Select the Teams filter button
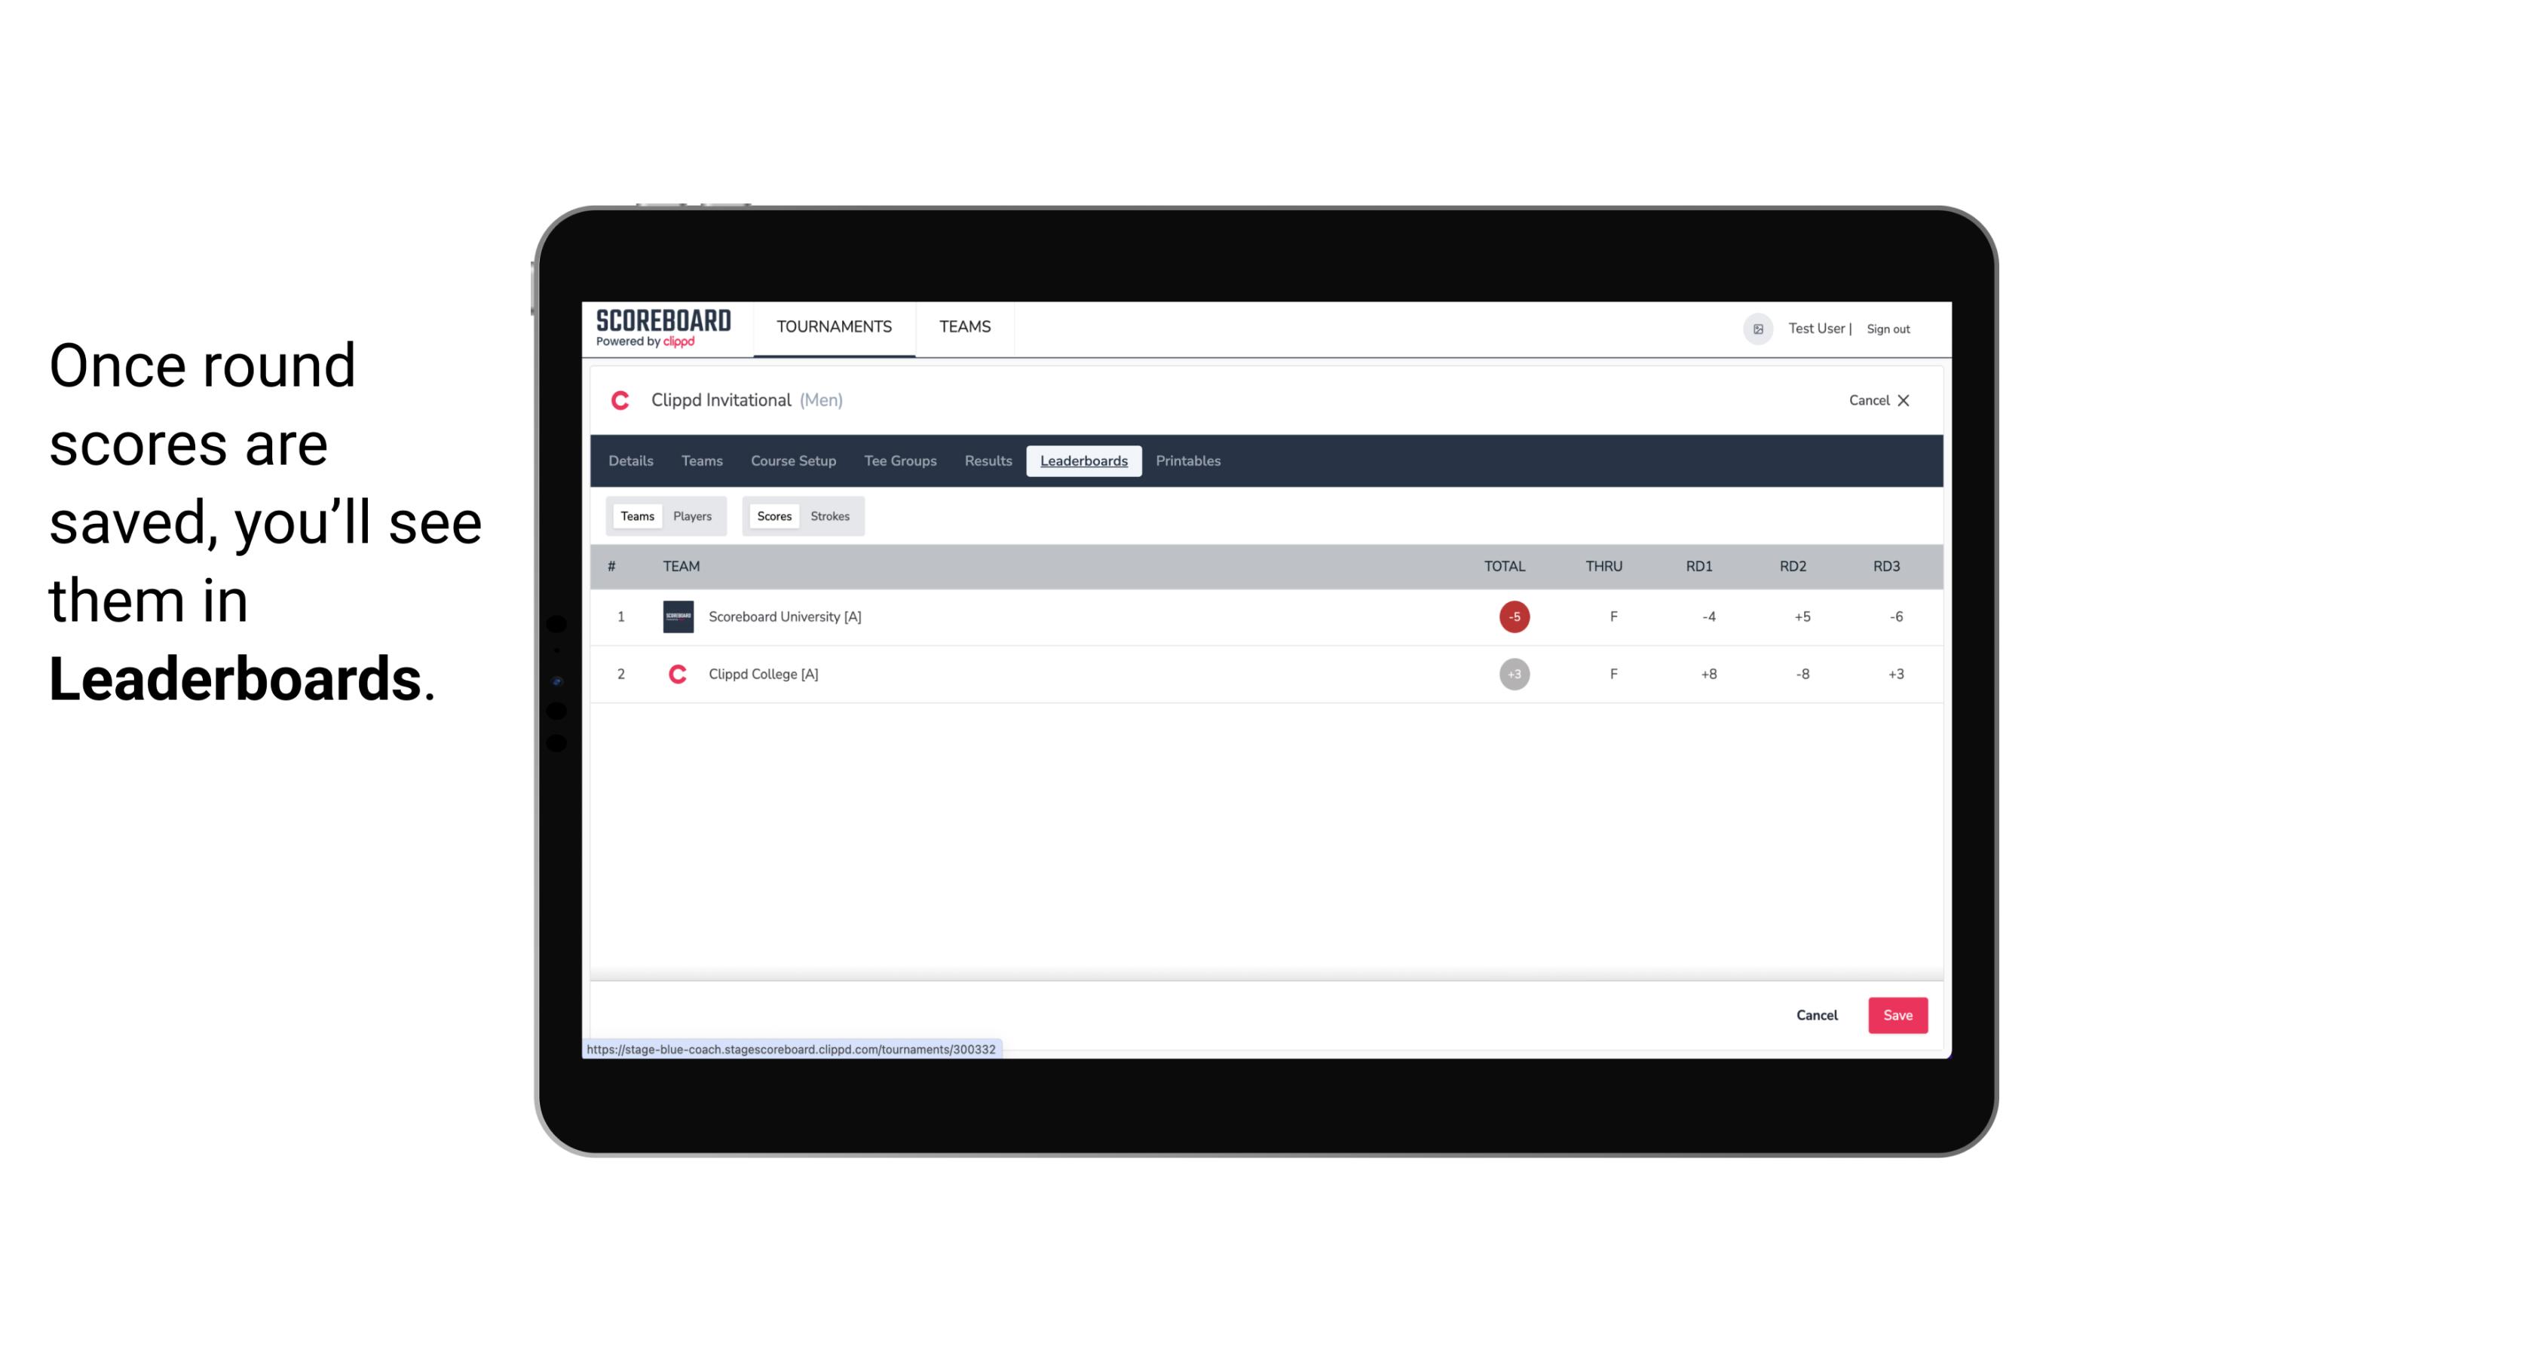 click(636, 516)
